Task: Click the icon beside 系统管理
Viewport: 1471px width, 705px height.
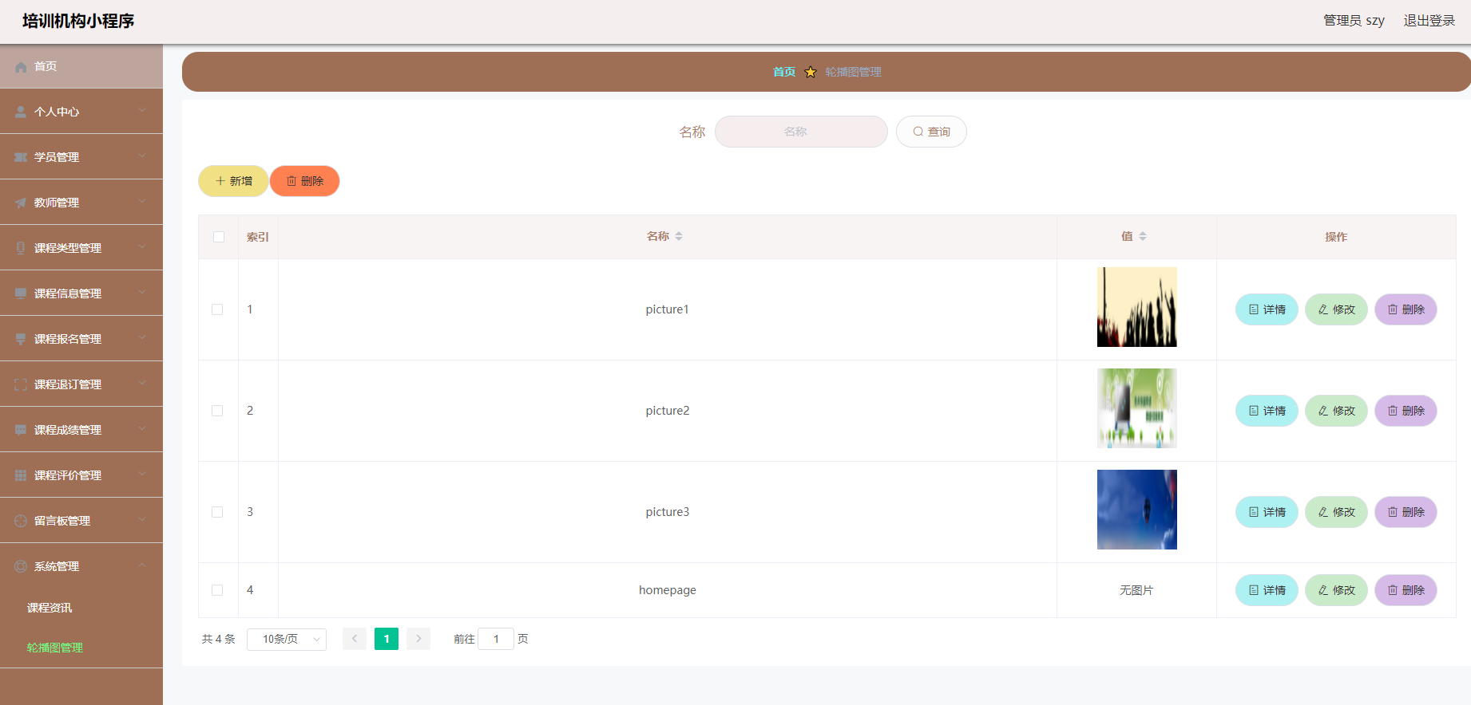Action: (x=21, y=567)
